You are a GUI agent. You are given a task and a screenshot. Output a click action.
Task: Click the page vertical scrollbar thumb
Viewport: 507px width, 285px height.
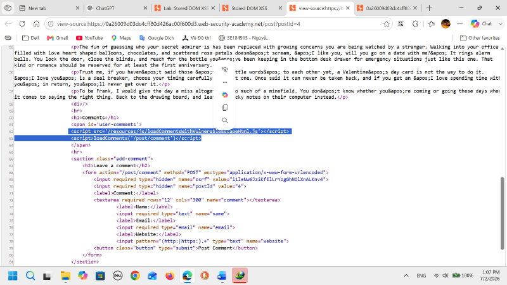click(502, 213)
